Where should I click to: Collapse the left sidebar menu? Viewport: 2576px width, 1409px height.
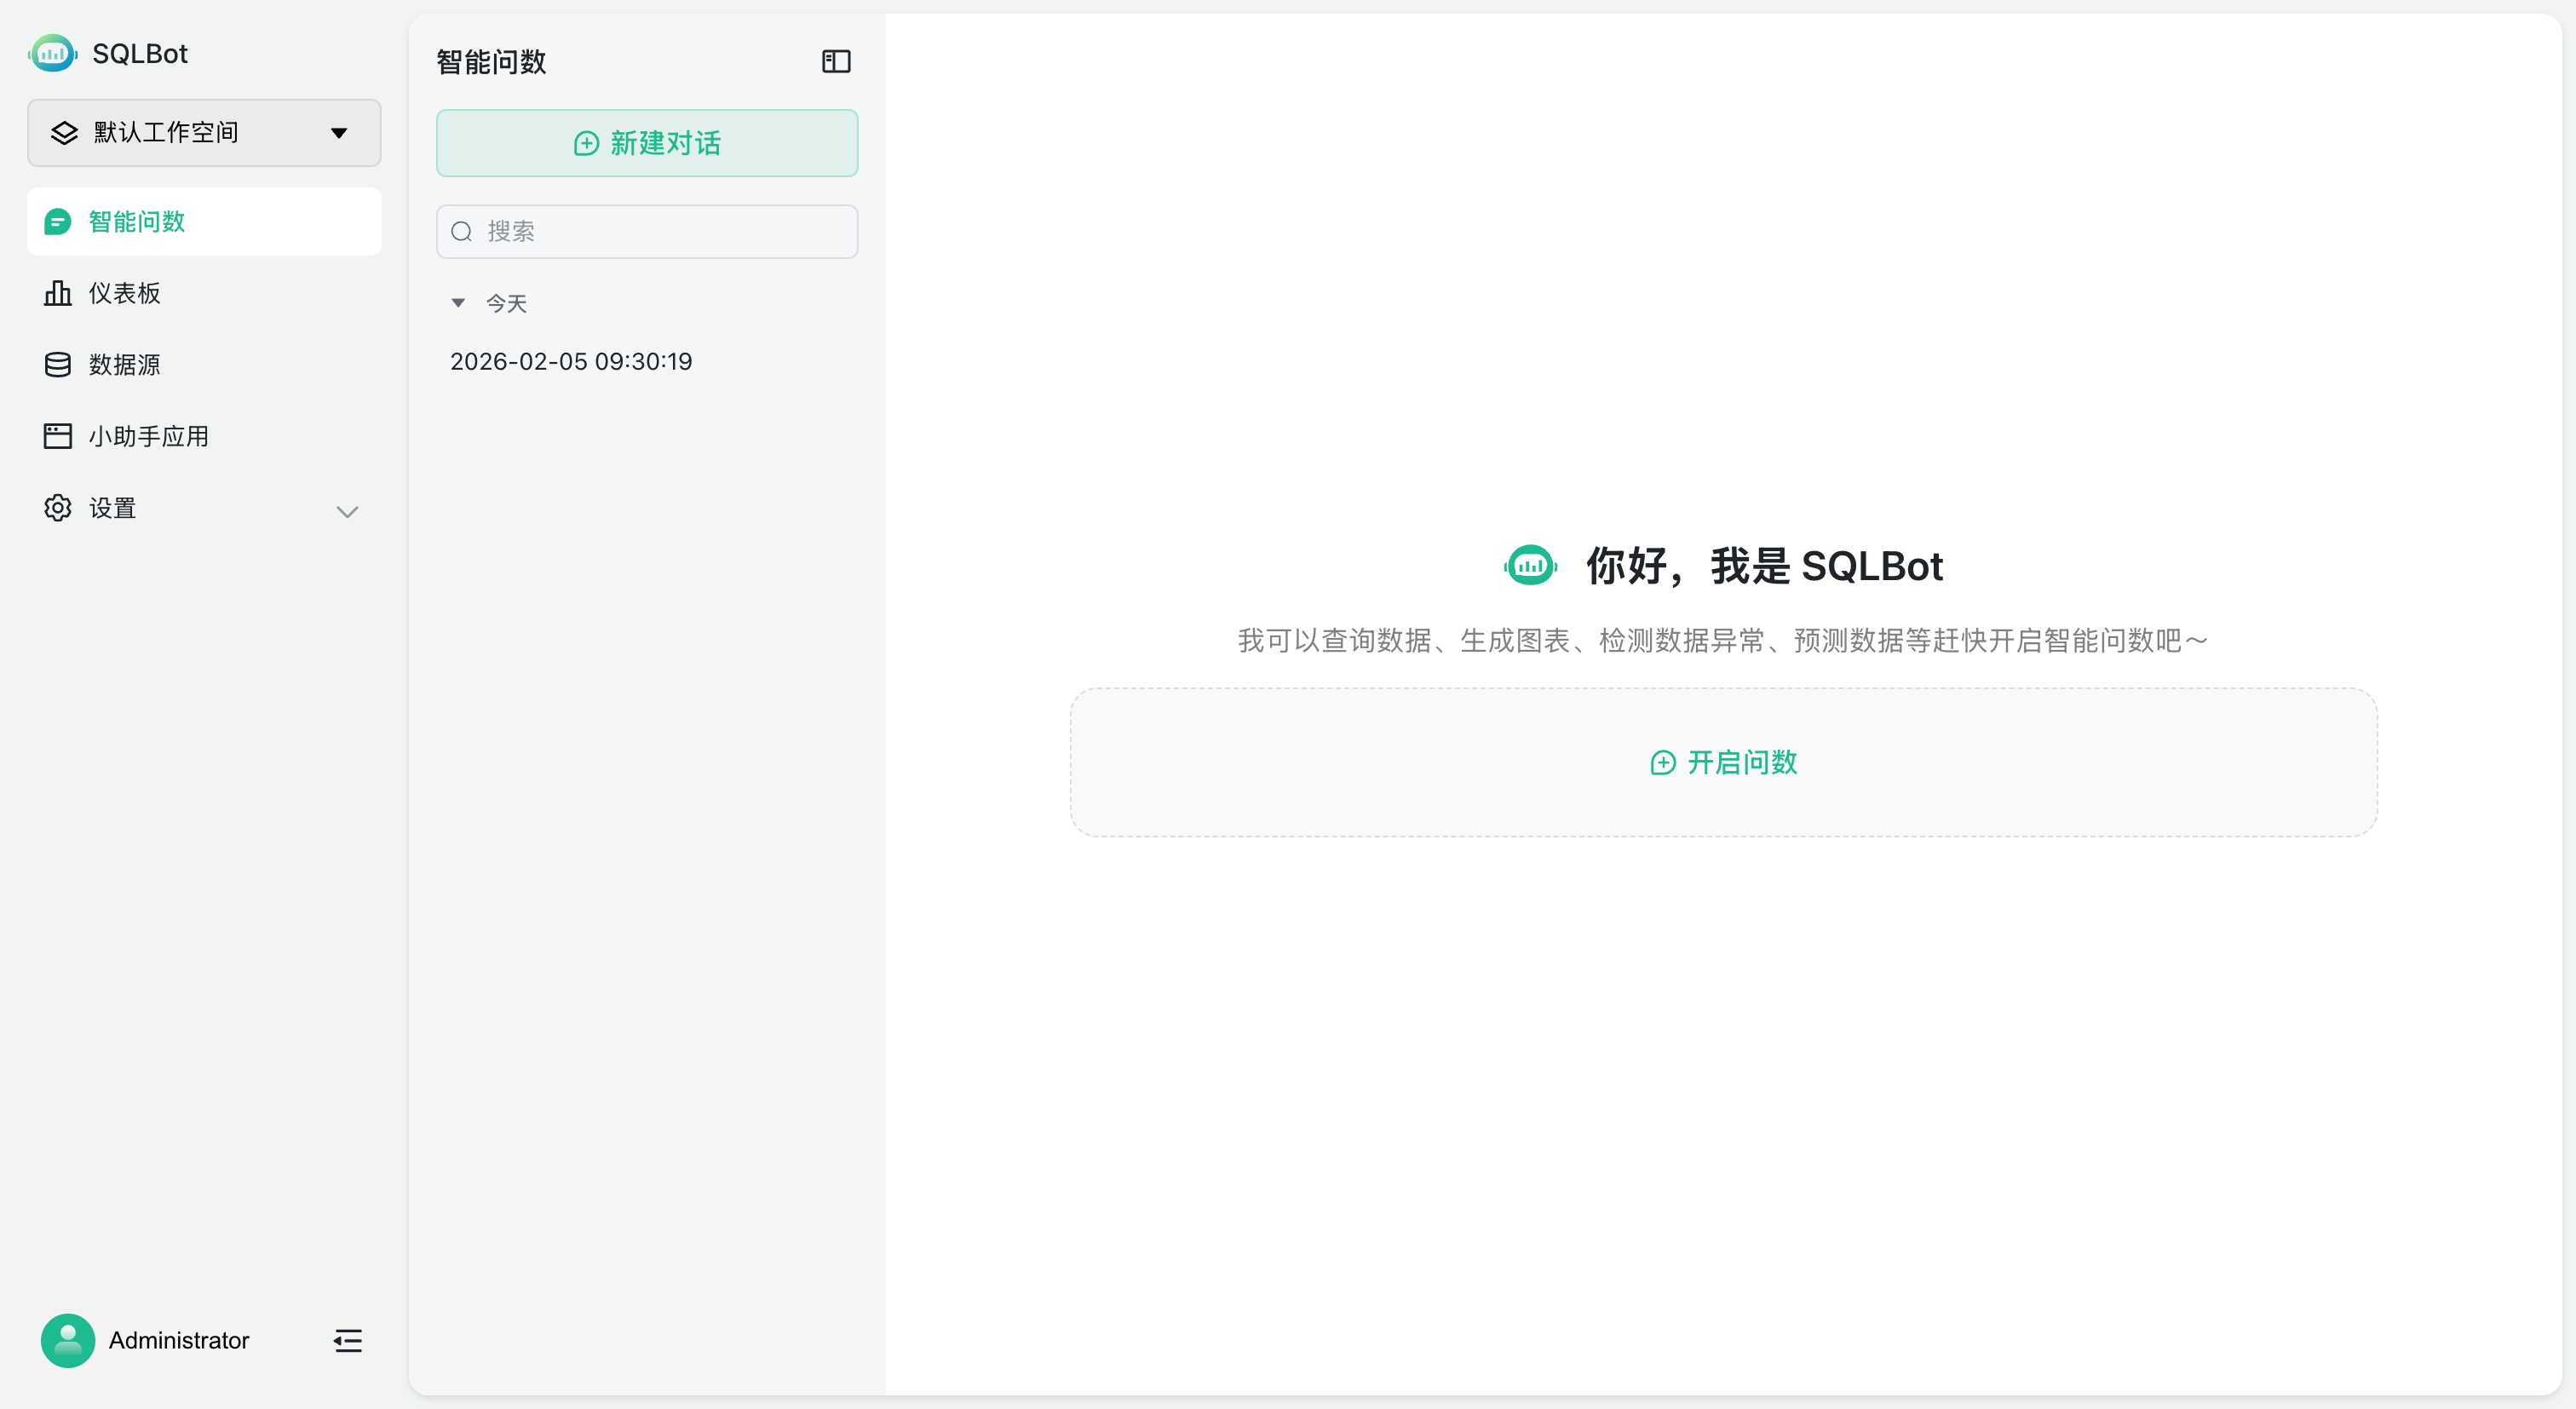click(348, 1340)
